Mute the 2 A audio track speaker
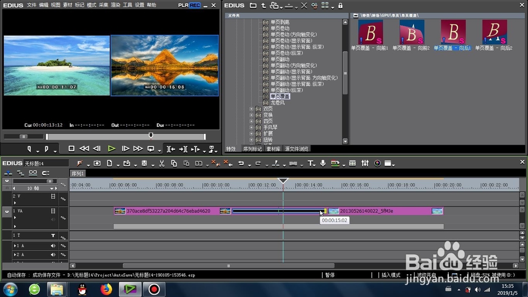 [53, 255]
